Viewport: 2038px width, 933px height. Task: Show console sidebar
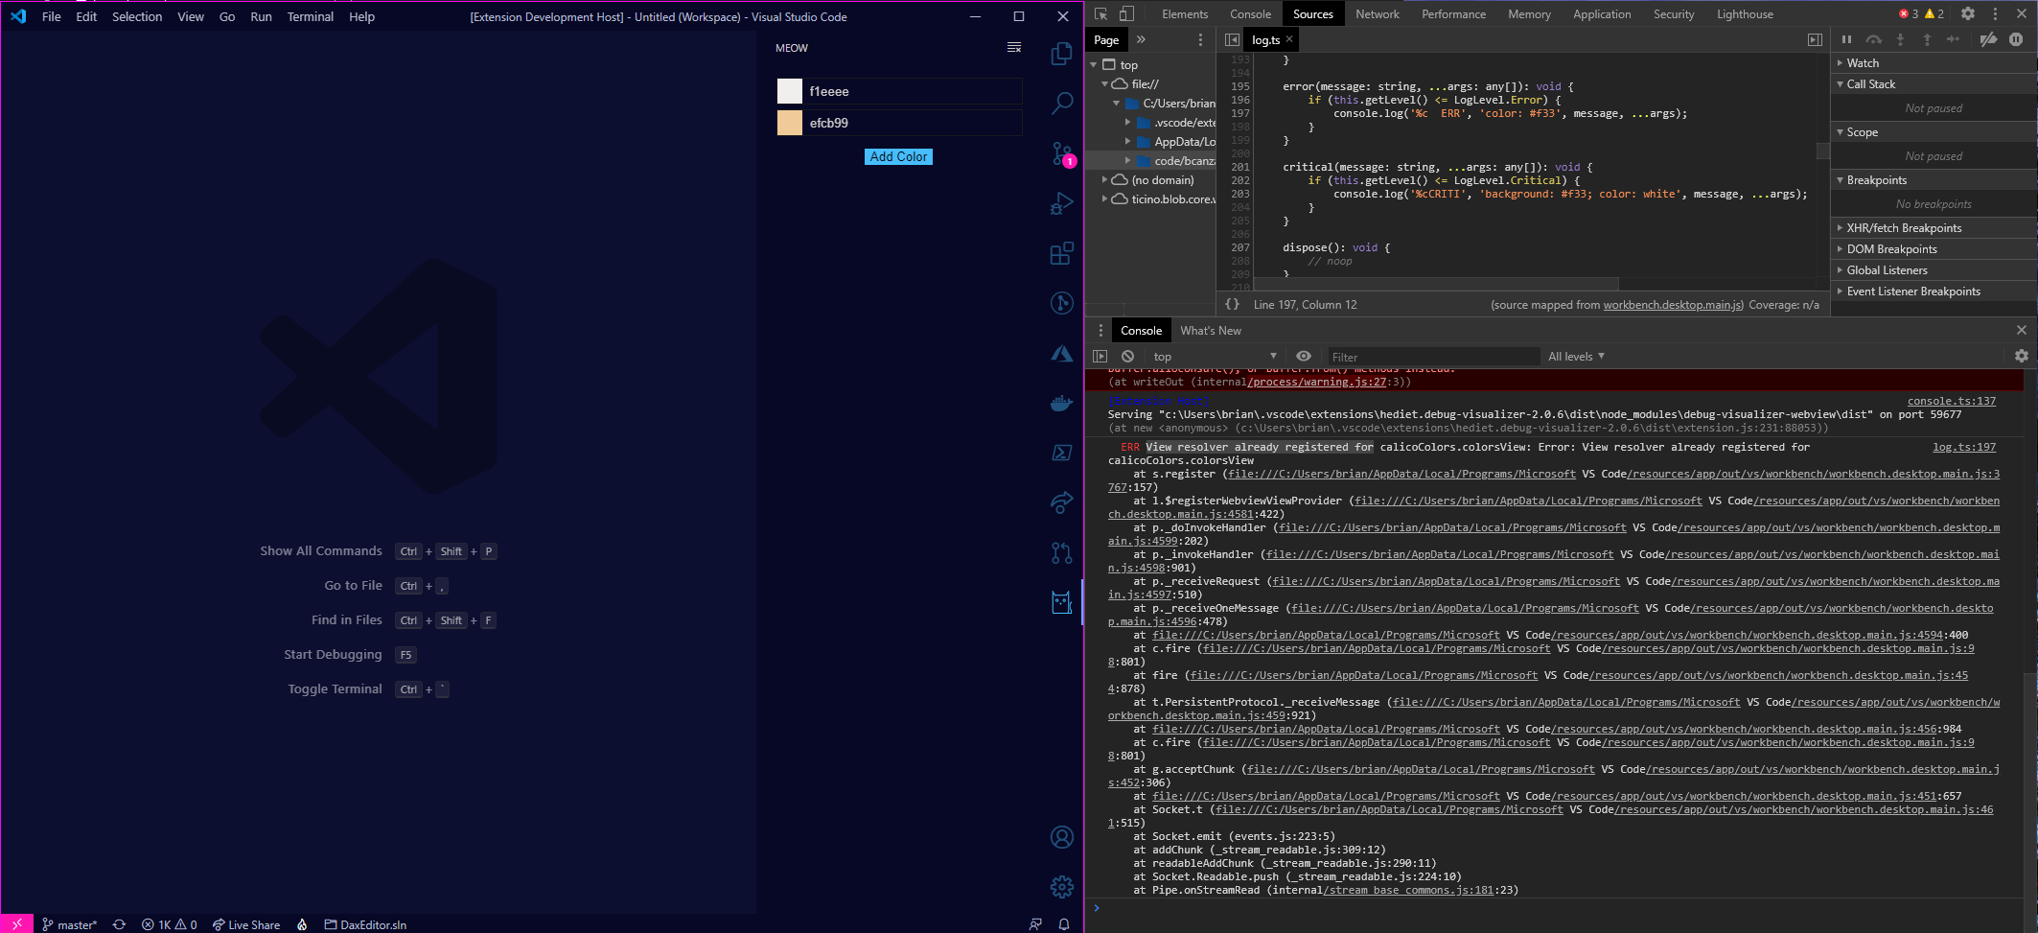pyautogui.click(x=1100, y=356)
